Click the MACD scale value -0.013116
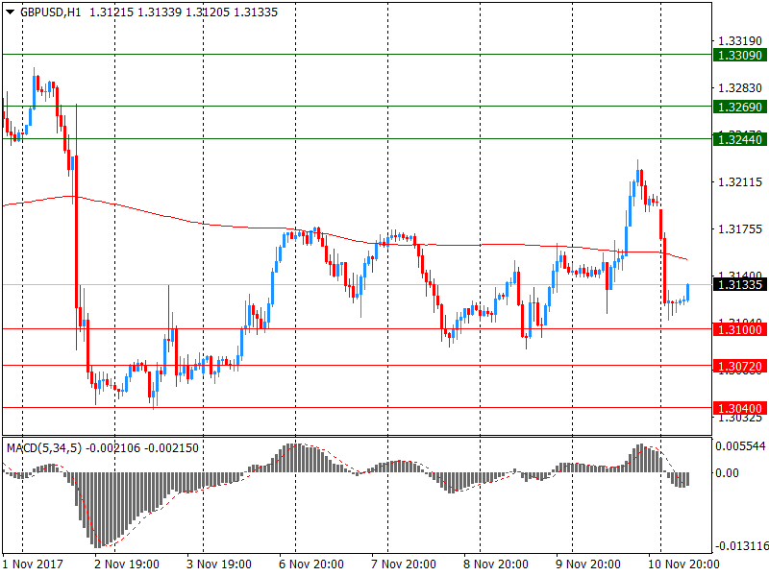Viewport: 769px width, 576px height. pos(742,546)
